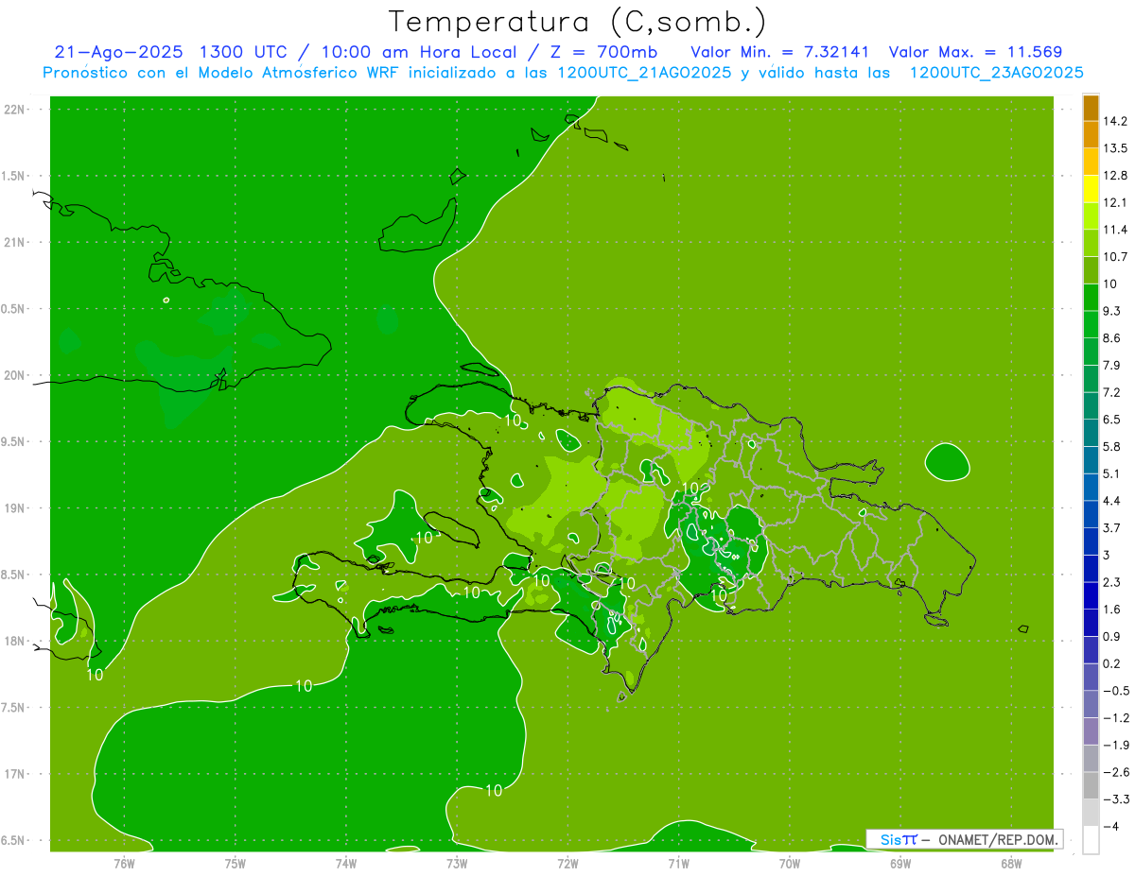1135x876 pixels.
Task: Click the '19N' latitude label
Action: (15, 508)
